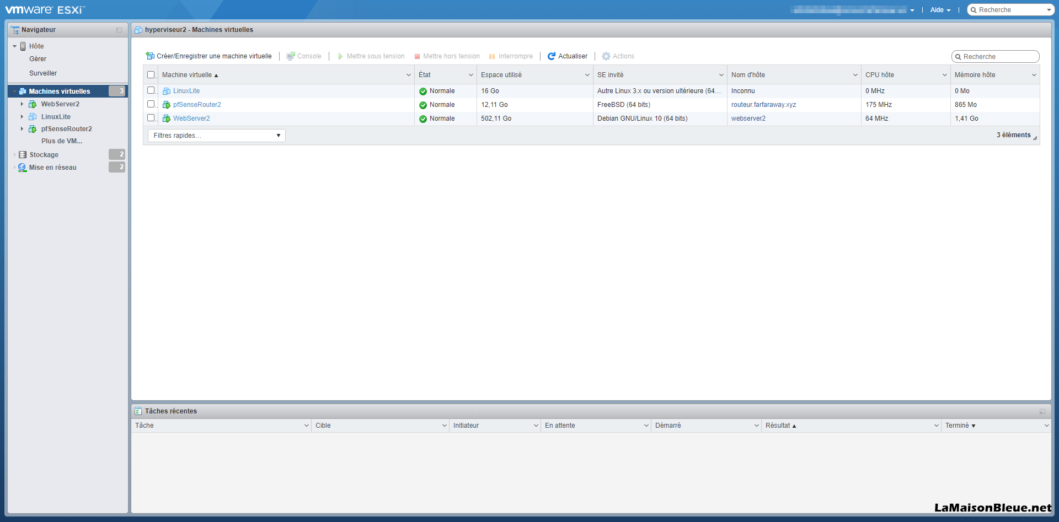Open the CPU hôte column dropdown arrow
The height and width of the screenshot is (522, 1059).
pyautogui.click(x=945, y=75)
